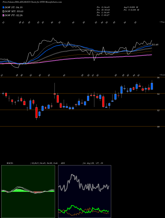The height and width of the screenshot is (218, 165).
Task: Click the price axis label 32
Action: [x=158, y=111]
